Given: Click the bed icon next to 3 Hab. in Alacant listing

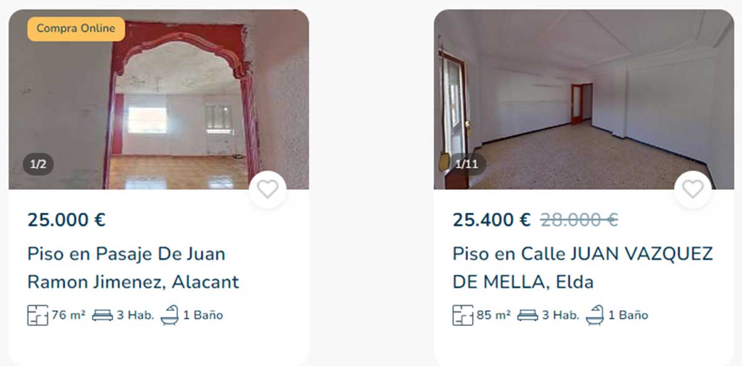Looking at the screenshot, I should click(103, 315).
